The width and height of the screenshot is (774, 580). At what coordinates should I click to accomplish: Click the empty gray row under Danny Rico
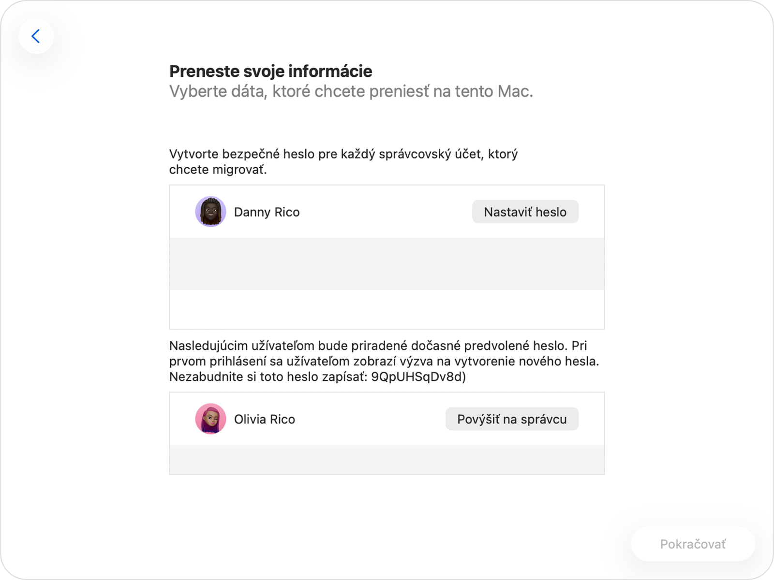[387, 264]
